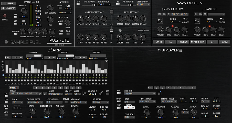Click the BYPASS red button
This screenshot has width=232, height=123.
pos(5,16)
